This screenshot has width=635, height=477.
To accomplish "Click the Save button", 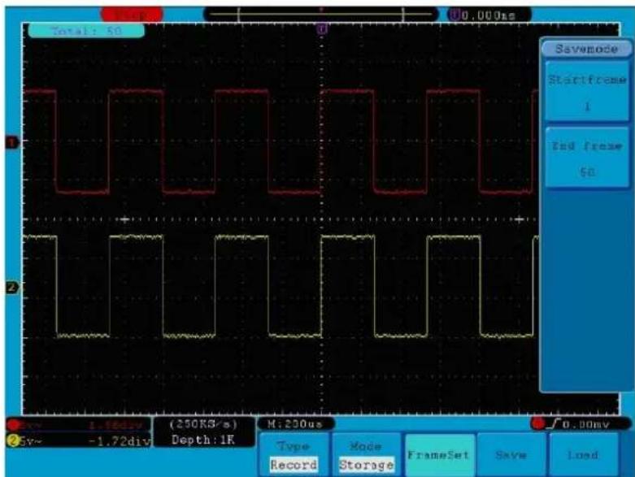I will click(511, 455).
